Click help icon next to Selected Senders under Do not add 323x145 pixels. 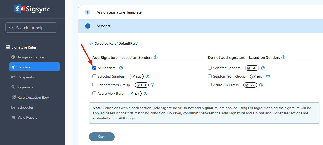click(263, 68)
